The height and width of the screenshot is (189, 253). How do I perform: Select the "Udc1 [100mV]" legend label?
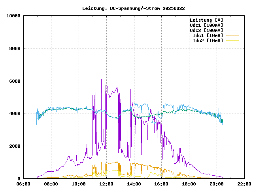tap(206, 25)
